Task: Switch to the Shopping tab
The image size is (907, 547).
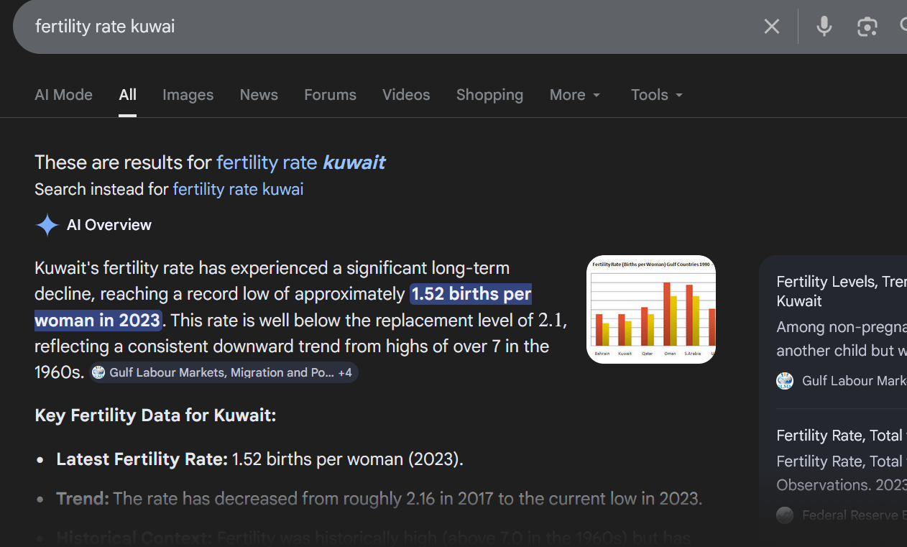Action: tap(489, 95)
